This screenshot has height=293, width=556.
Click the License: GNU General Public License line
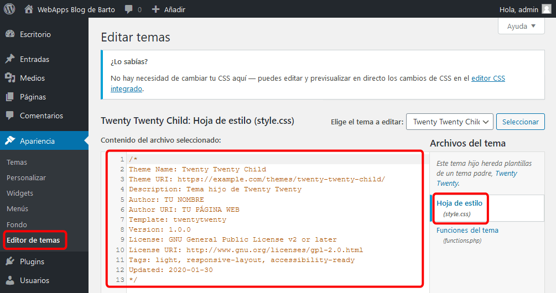tap(232, 239)
